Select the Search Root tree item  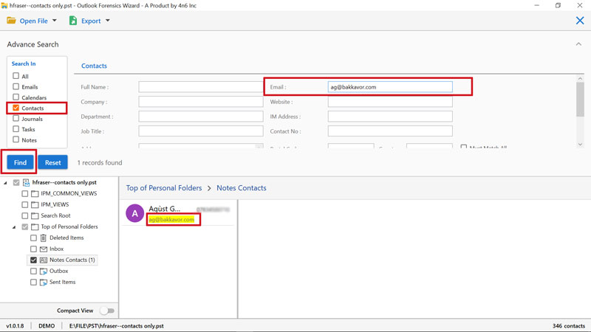point(55,215)
